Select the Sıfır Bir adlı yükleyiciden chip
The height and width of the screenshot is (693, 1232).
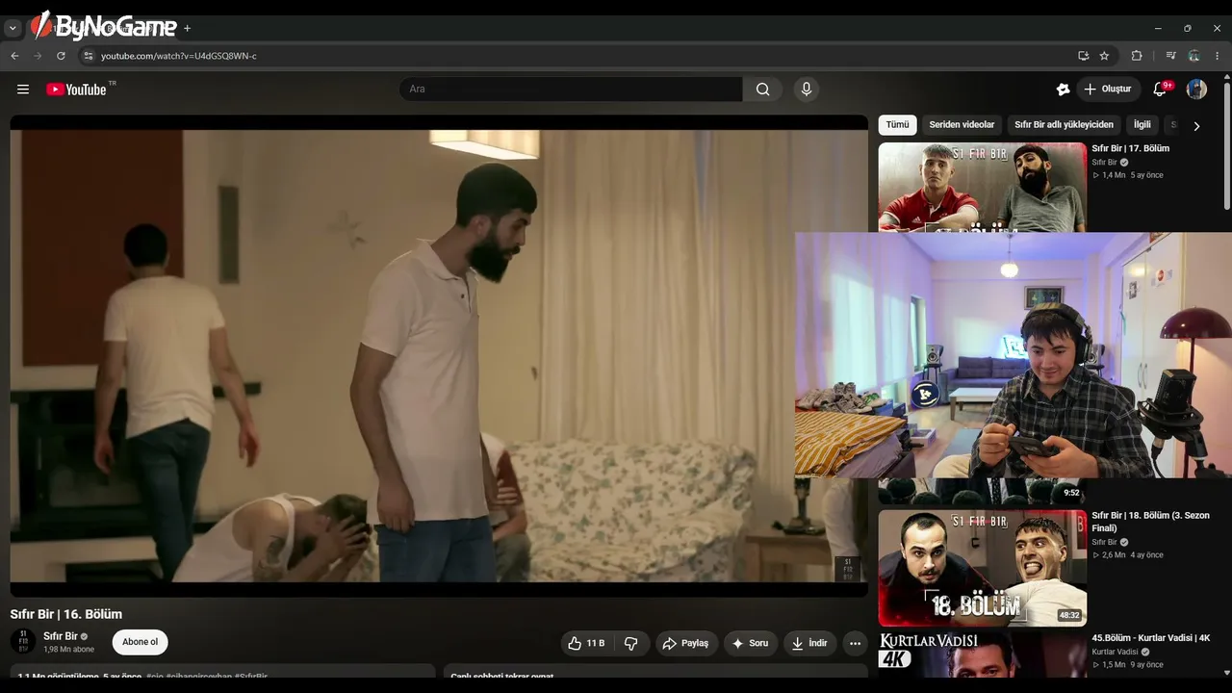point(1064,125)
